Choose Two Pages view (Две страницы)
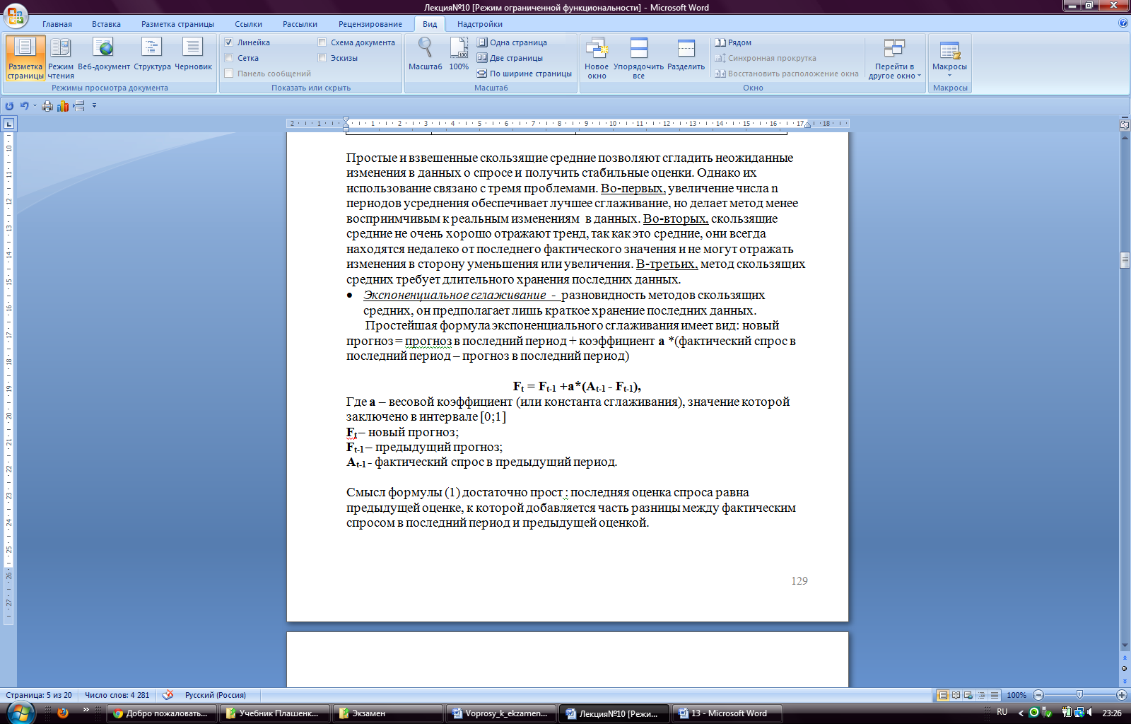 point(510,58)
